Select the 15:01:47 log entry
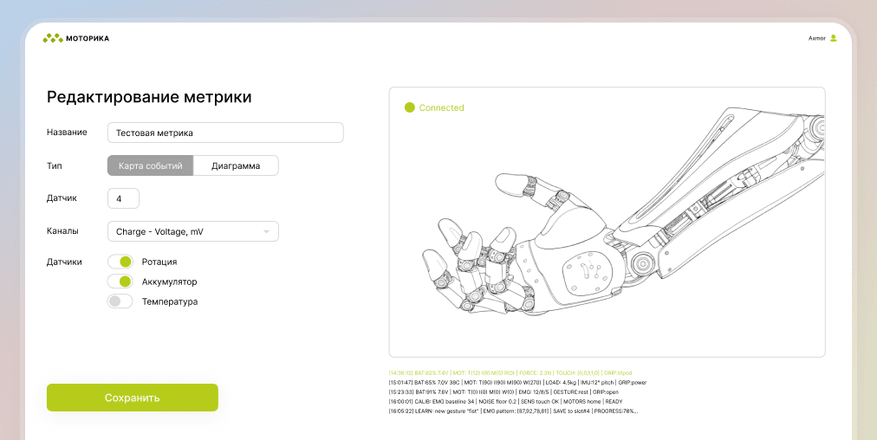 pyautogui.click(x=517, y=382)
